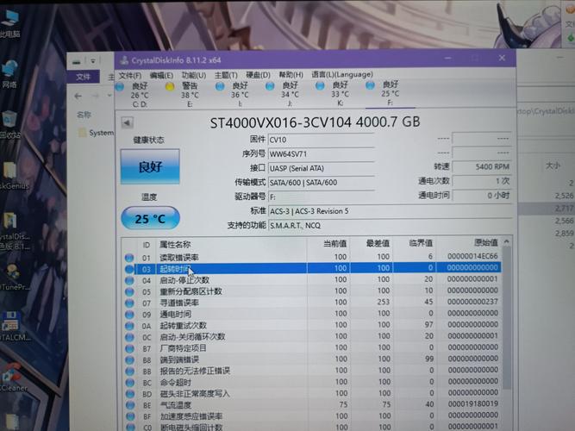Select attribute row 05 重新分配扇区计数

tap(312, 291)
